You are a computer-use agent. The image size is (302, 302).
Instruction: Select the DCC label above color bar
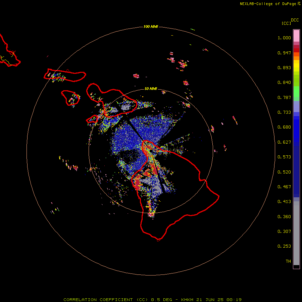point(295,20)
